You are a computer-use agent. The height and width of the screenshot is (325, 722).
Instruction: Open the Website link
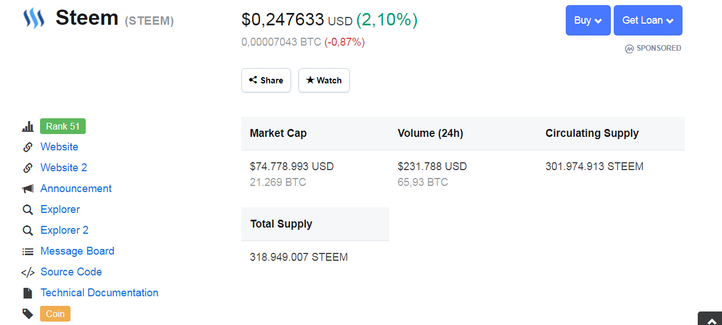pyautogui.click(x=59, y=147)
